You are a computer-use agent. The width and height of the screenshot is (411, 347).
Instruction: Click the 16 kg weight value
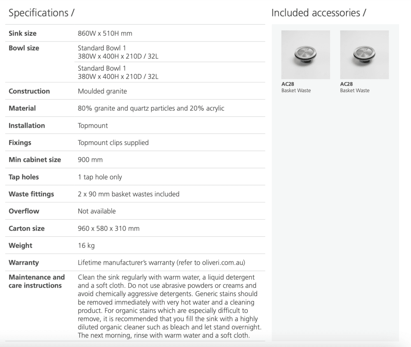click(x=86, y=245)
